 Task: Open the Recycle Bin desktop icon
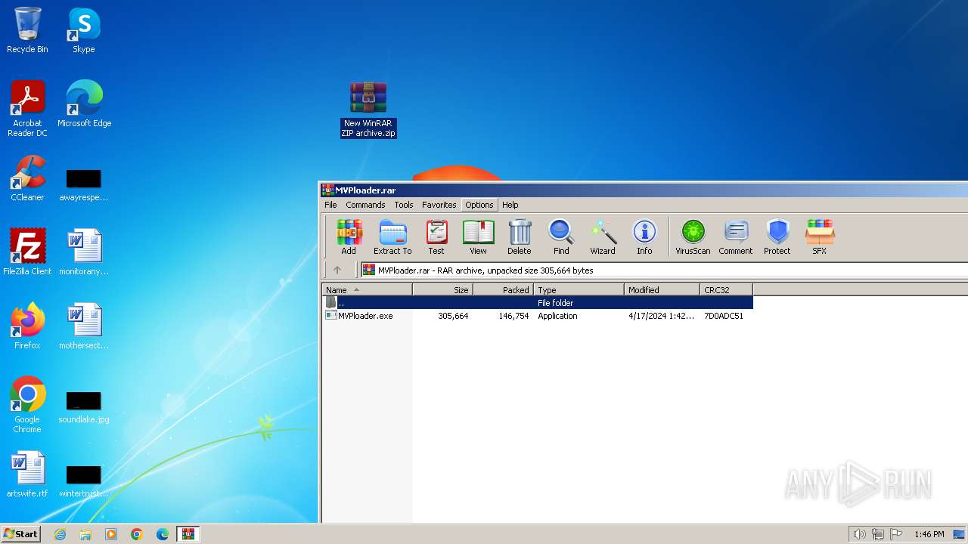coord(27,30)
